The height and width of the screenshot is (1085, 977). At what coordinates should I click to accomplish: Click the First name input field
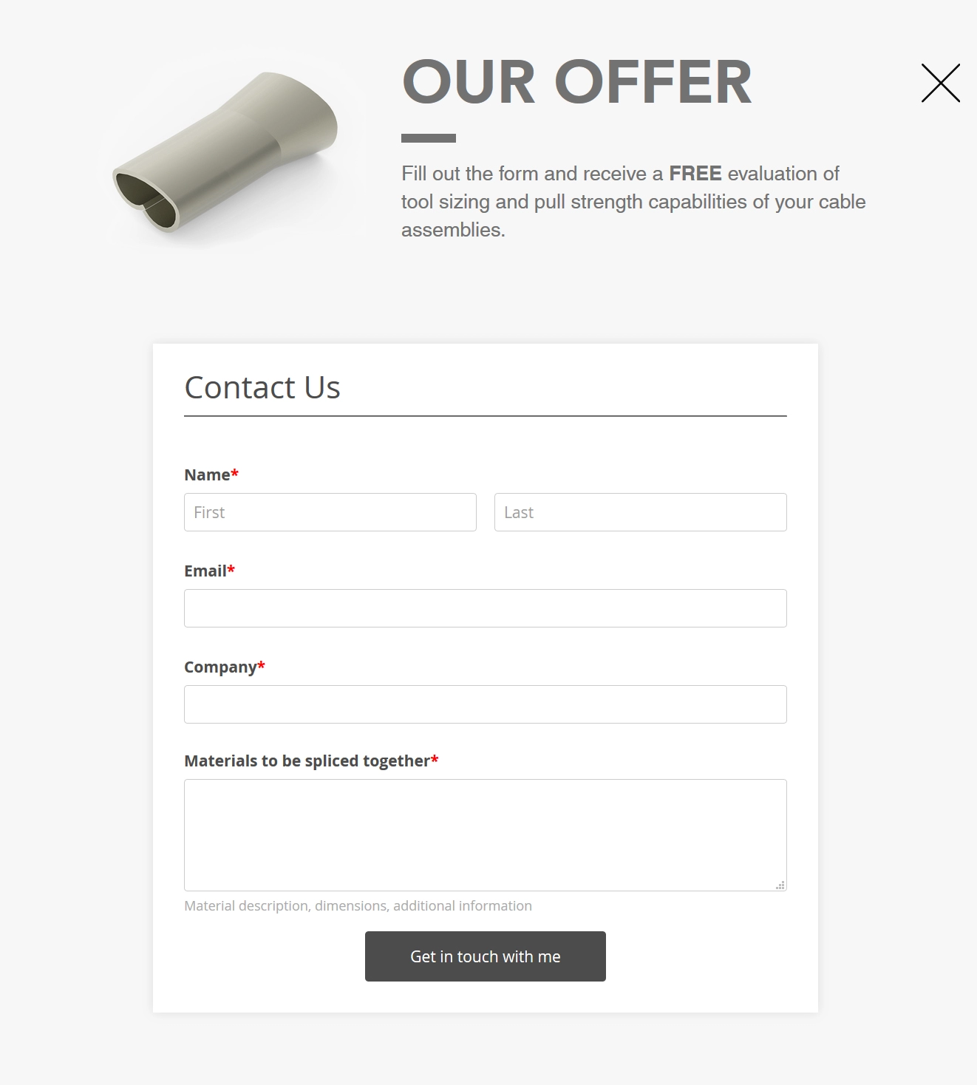(x=330, y=511)
